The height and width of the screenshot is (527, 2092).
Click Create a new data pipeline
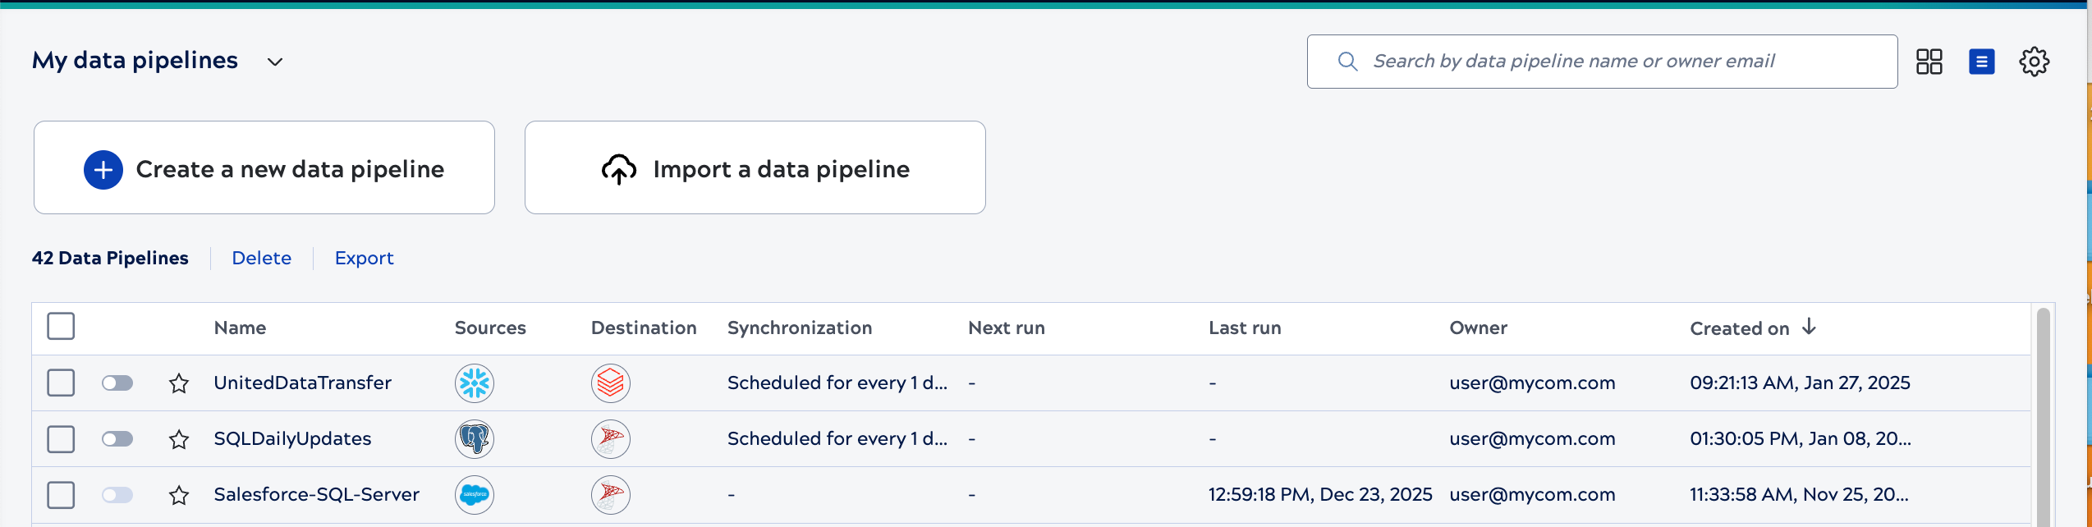point(264,167)
